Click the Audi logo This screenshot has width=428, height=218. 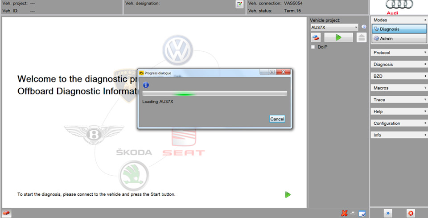point(399,7)
